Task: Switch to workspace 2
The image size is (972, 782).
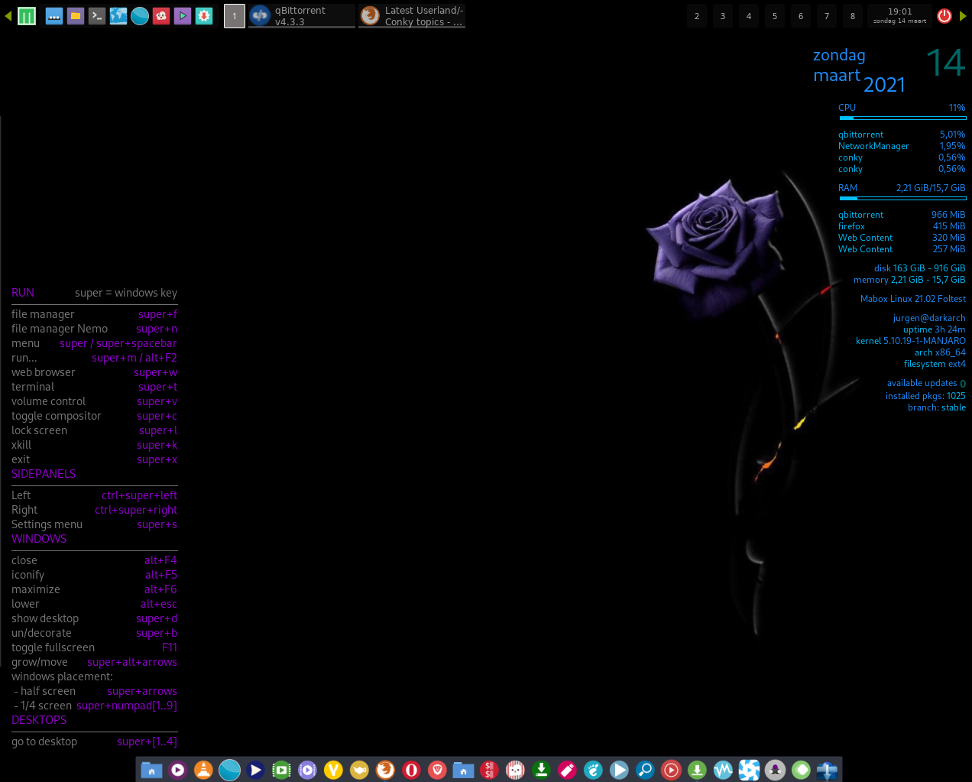Action: (697, 16)
